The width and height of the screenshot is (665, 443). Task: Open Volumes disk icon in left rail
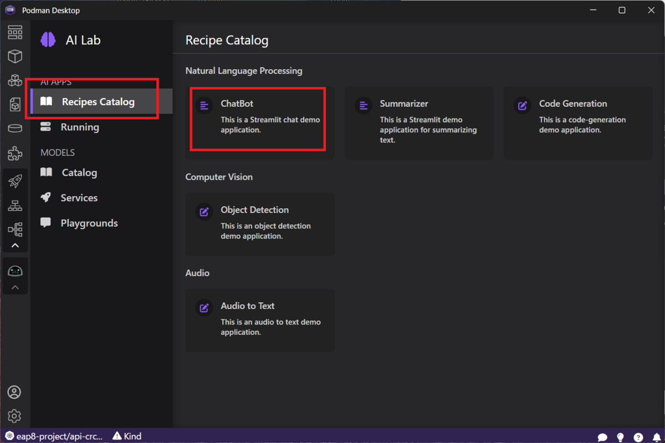(x=15, y=128)
